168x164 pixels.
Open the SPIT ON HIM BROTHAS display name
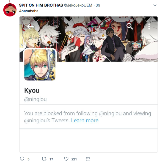41,5
